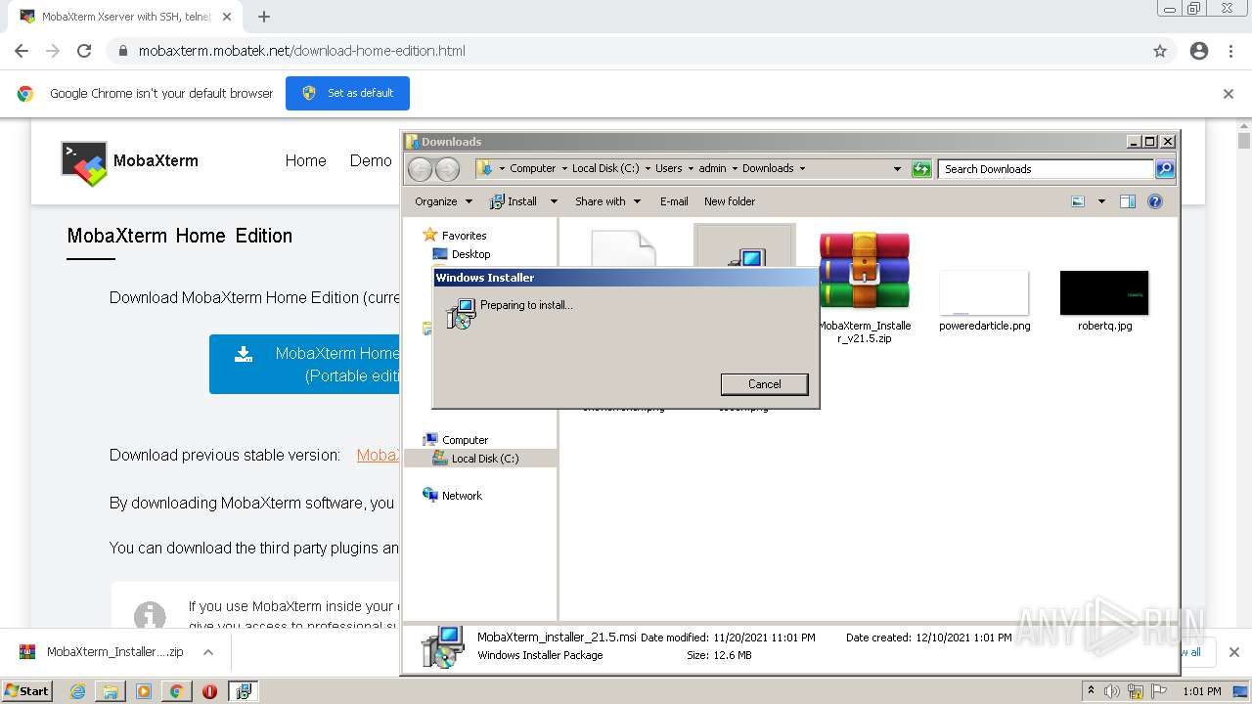Reload the MobaXterm download page
1252x704 pixels.
(x=84, y=51)
